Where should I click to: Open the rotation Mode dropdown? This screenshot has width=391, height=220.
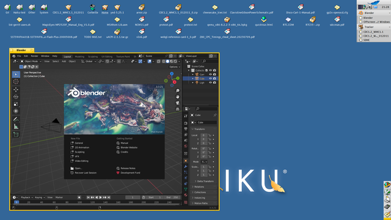pos(204,161)
